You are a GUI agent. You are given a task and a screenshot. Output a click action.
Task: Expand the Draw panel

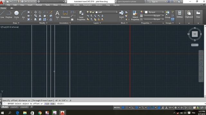[x=16, y=23]
